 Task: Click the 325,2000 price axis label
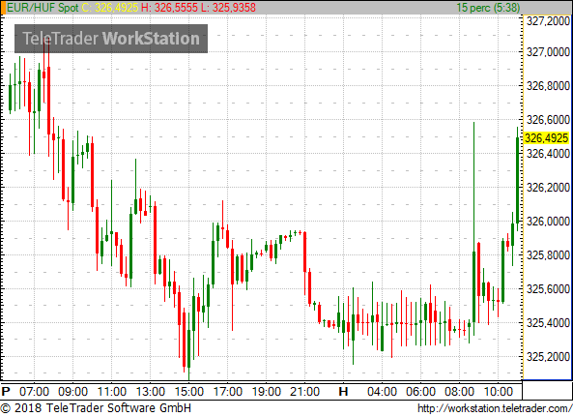548,357
